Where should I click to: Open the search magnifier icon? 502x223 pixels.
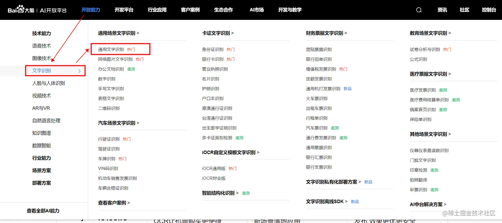pos(419,10)
